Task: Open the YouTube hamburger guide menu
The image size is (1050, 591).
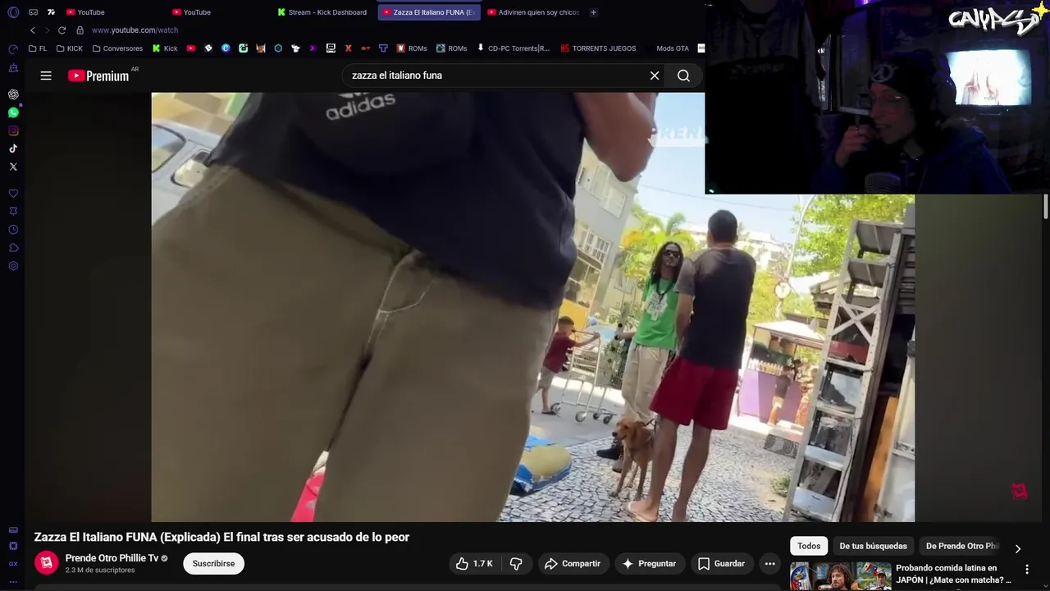Action: (46, 76)
